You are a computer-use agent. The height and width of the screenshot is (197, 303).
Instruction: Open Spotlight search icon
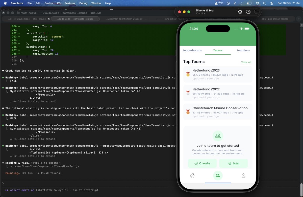click(264, 3)
